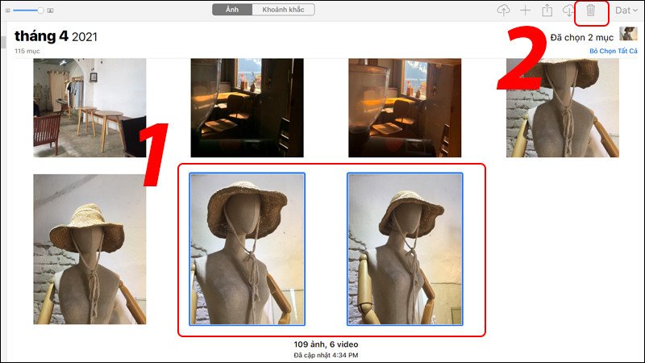
Task: Click the trash icon to delete selected photos
Action: tap(591, 10)
